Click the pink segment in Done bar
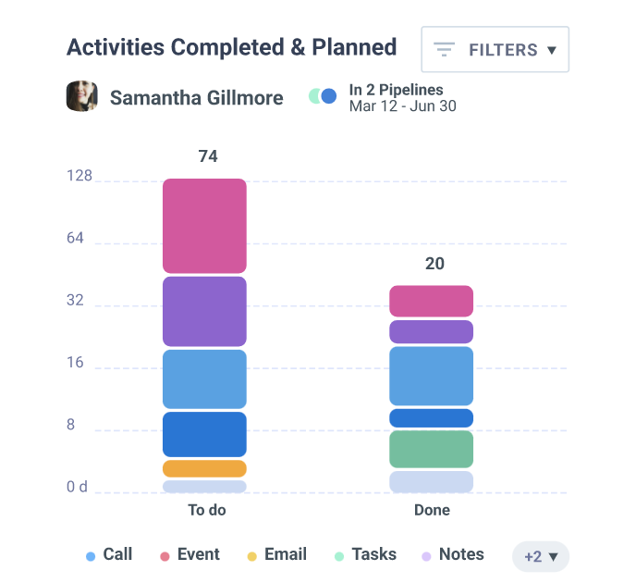The height and width of the screenshot is (583, 636). [431, 301]
